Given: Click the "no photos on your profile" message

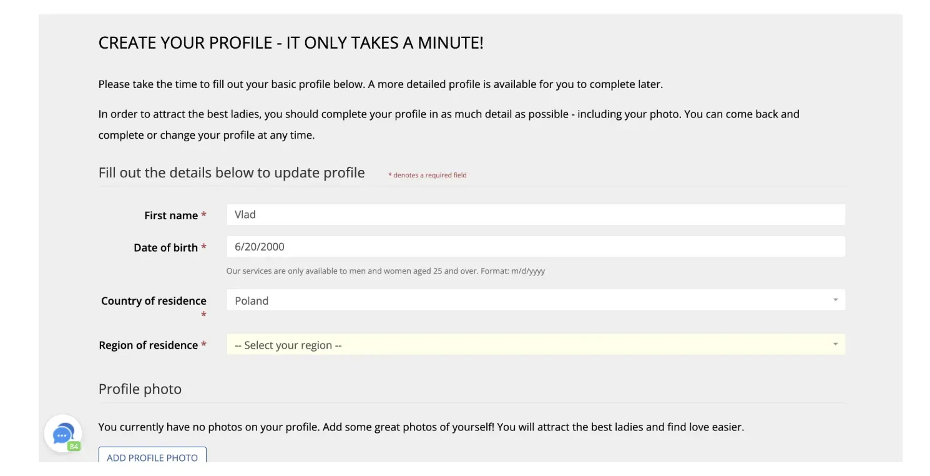Looking at the screenshot, I should point(421,428).
